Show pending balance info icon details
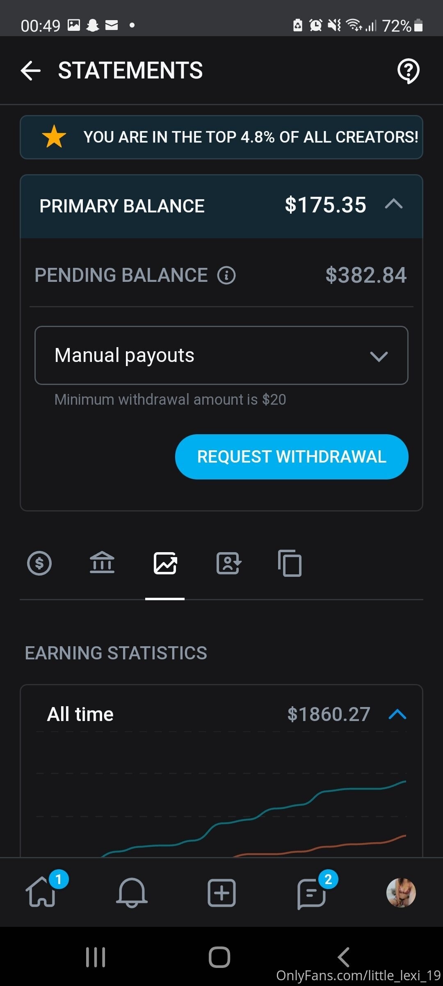Image resolution: width=443 pixels, height=986 pixels. (226, 275)
